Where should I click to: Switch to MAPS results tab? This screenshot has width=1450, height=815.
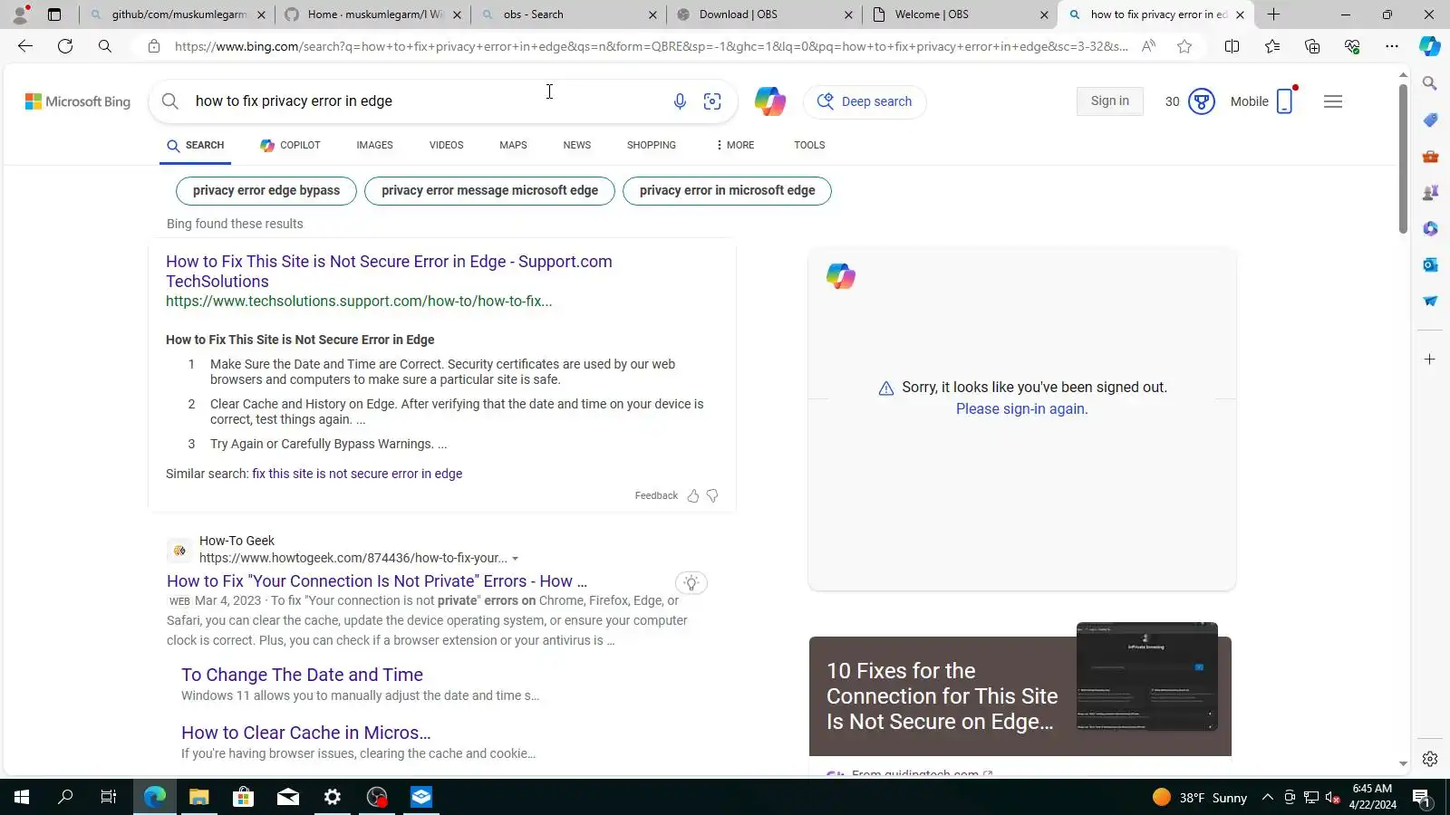513,145
